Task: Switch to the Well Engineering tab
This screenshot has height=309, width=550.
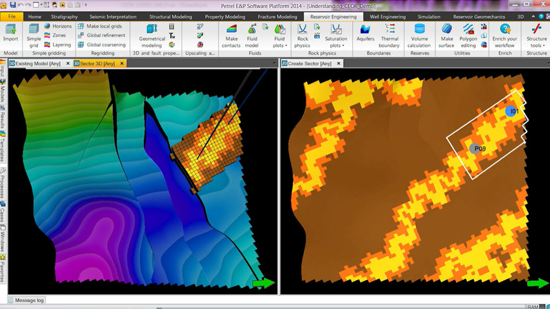Action: [388, 17]
